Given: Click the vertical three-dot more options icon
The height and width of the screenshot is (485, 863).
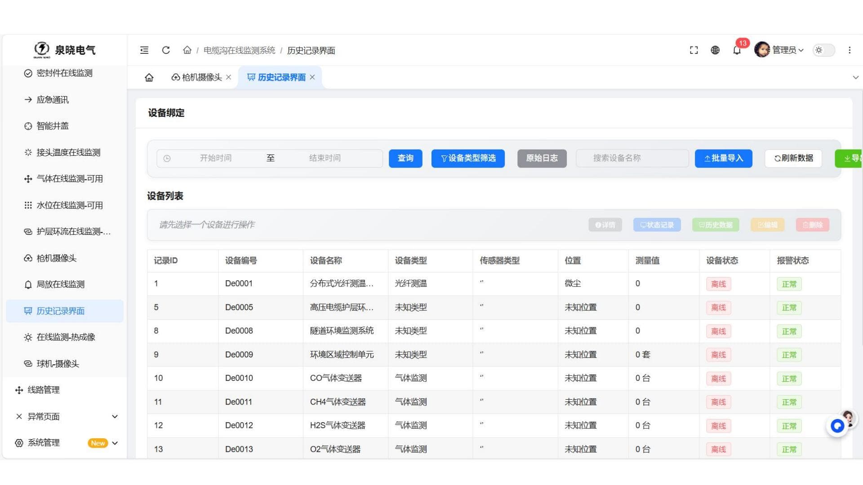Looking at the screenshot, I should (x=850, y=50).
